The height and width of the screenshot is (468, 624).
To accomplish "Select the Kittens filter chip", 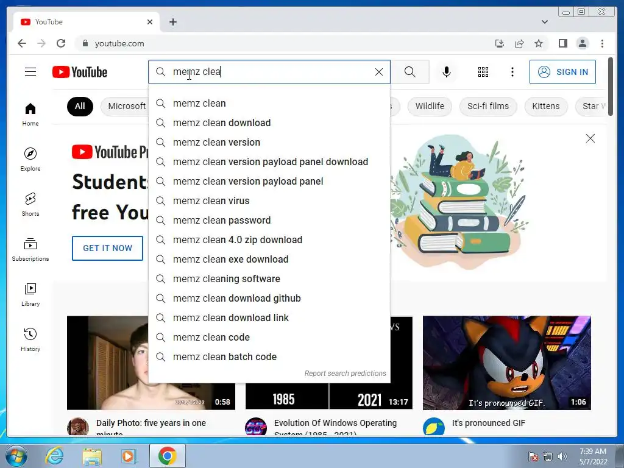I will coord(546,106).
